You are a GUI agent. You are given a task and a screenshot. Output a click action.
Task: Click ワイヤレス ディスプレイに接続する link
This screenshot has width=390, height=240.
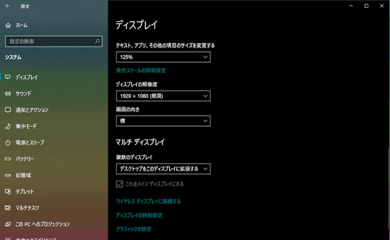tap(148, 201)
